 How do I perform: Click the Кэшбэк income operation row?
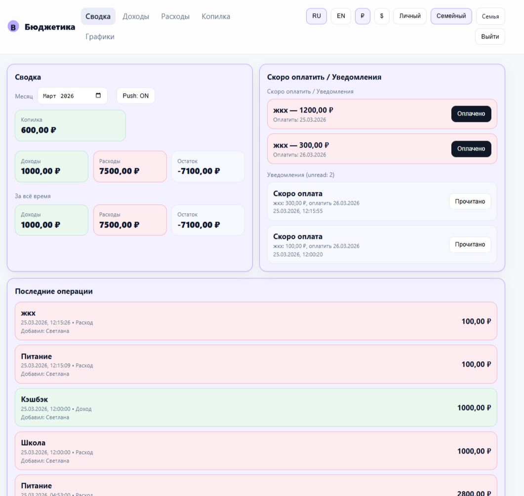[x=256, y=408]
